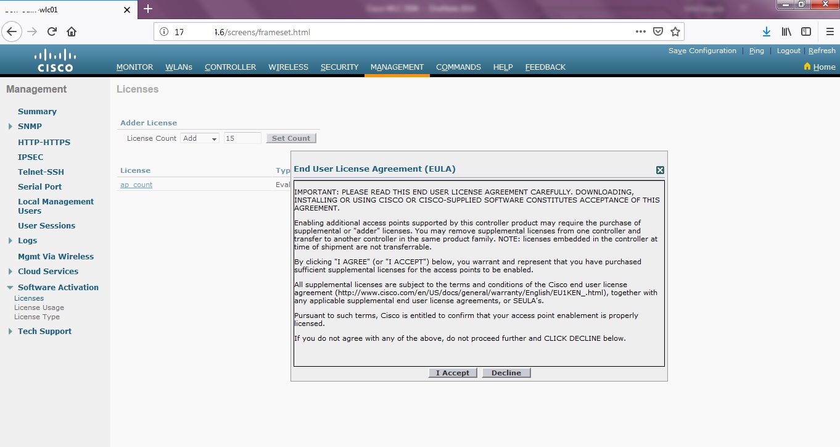Select Licenses under Software Activation
This screenshot has width=840, height=447.
point(29,298)
